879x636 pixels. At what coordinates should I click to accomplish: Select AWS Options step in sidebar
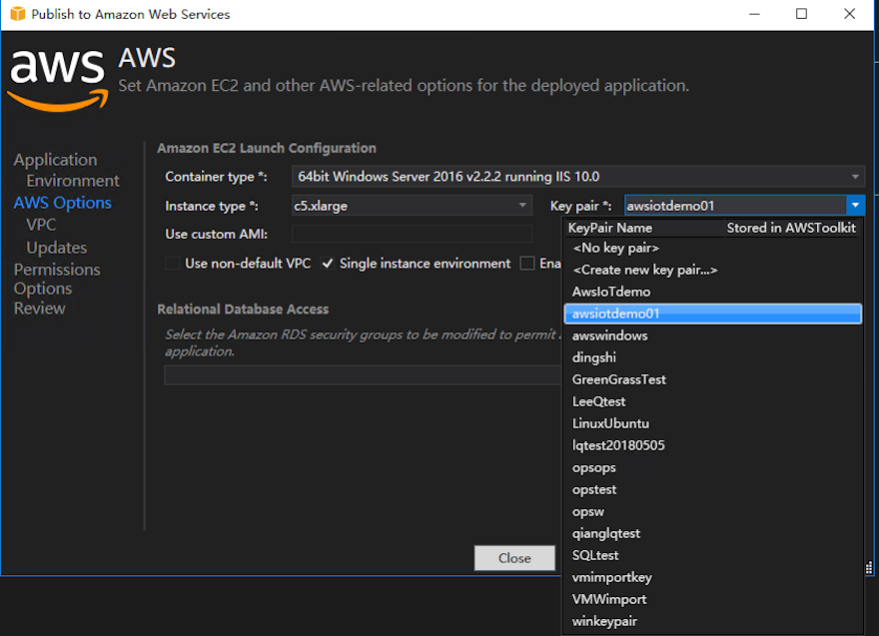[62, 203]
